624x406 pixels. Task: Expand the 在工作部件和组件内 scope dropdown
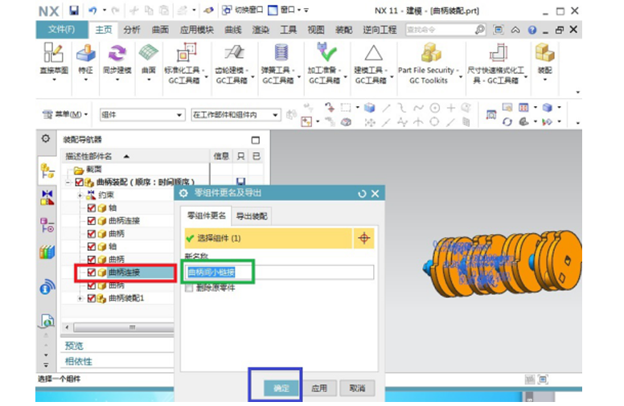(235, 115)
